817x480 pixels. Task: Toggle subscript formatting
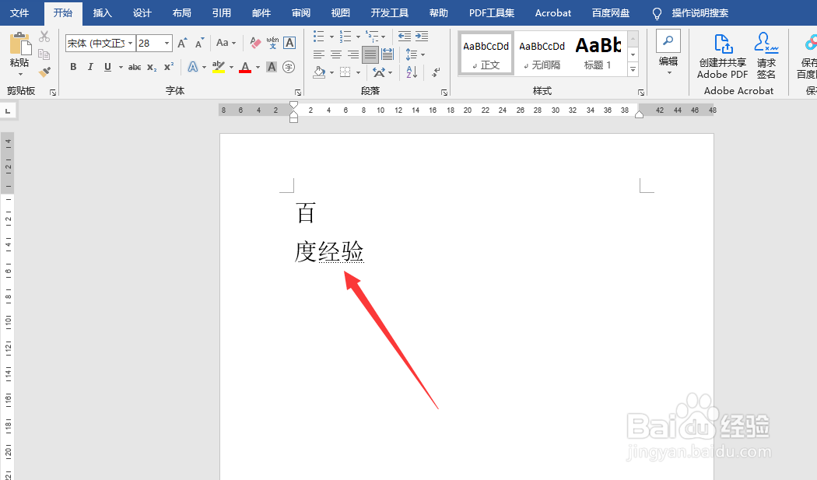[x=152, y=67]
